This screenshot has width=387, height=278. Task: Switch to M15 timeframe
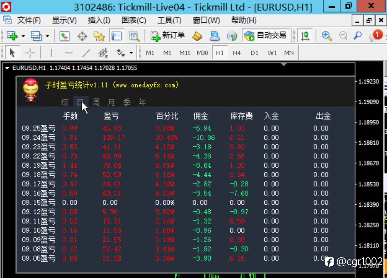click(x=185, y=53)
